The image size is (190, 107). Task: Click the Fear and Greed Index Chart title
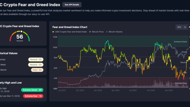[x=70, y=27]
